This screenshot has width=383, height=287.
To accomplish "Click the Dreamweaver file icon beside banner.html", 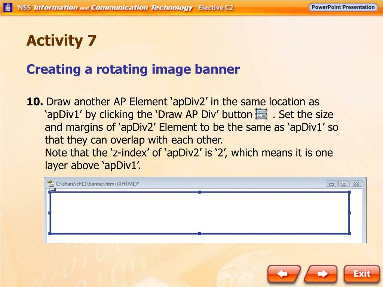I will coord(50,184).
